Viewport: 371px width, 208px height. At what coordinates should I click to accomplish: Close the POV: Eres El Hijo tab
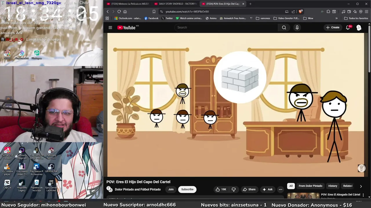click(x=243, y=4)
